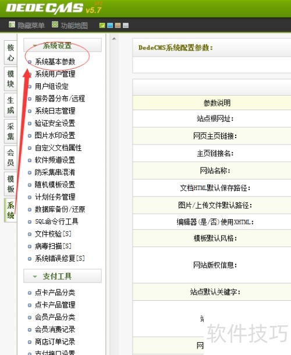
Task: Open 系统基本参数 menu item
Action: [55, 62]
